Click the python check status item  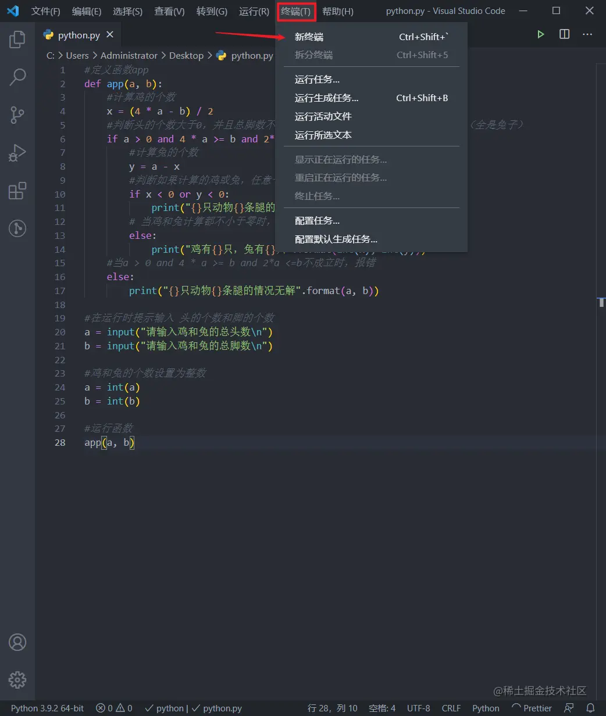164,708
